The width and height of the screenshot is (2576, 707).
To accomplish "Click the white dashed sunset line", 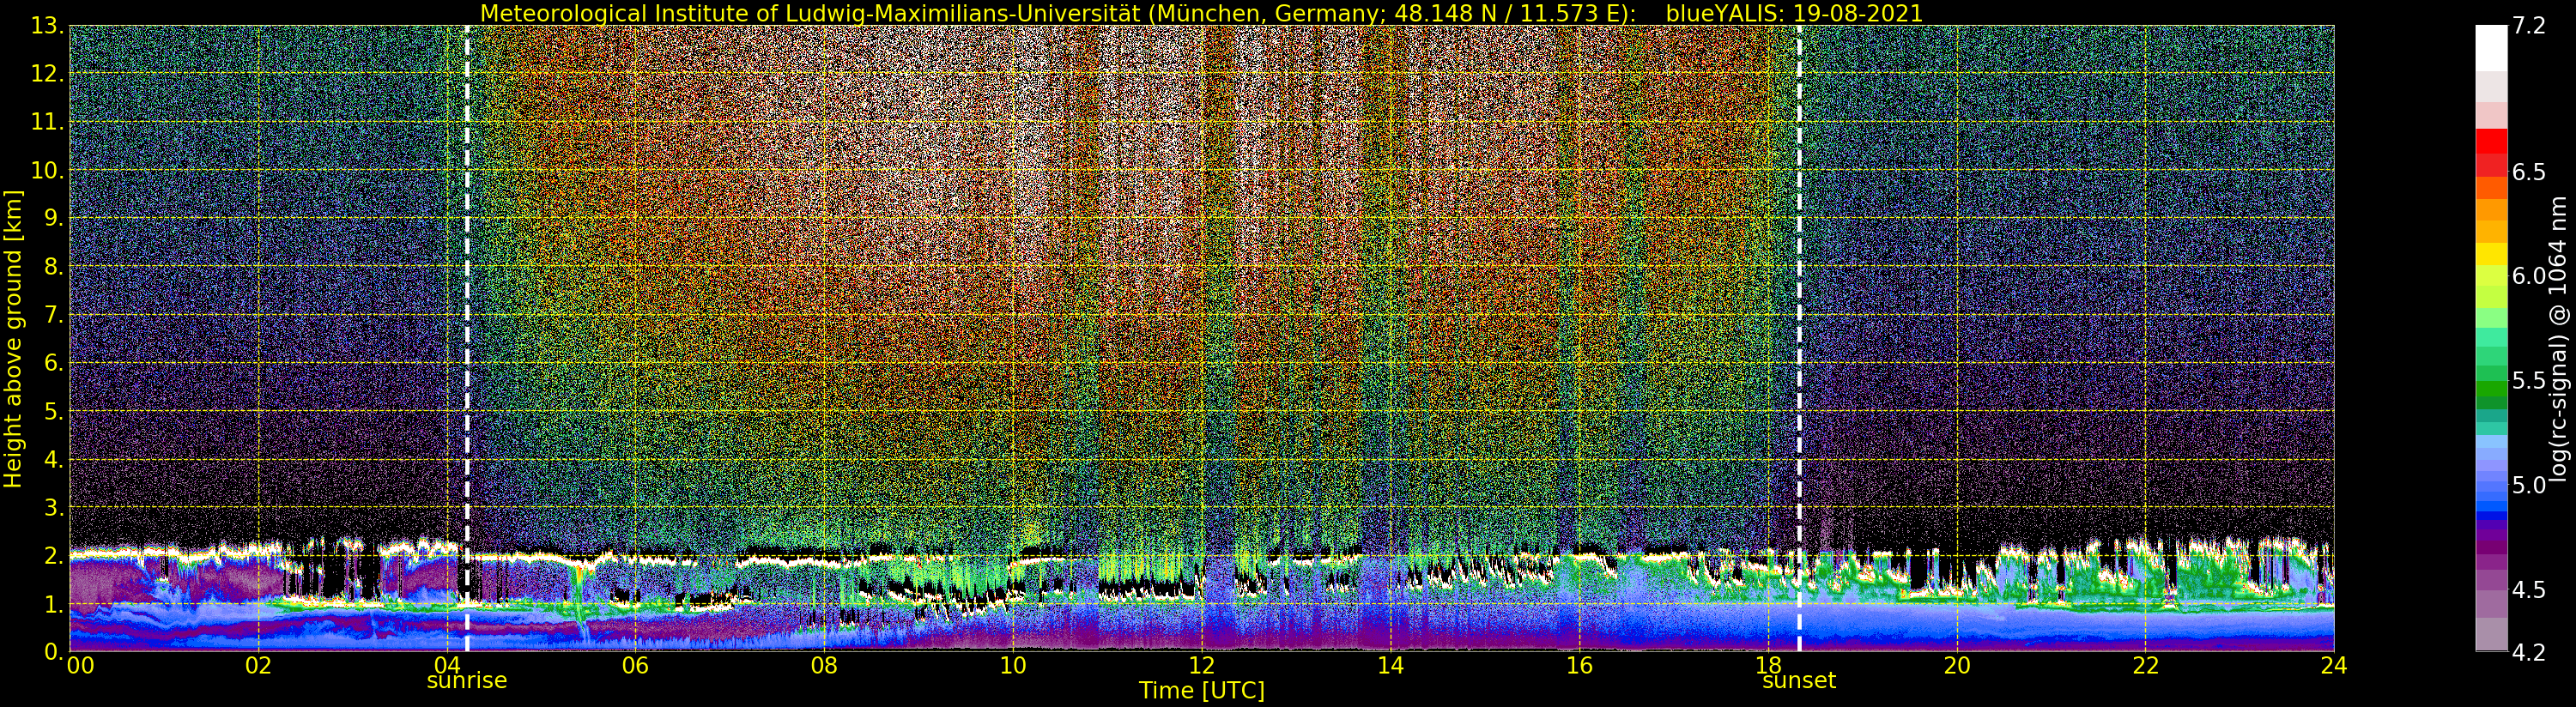I will point(1799,300).
